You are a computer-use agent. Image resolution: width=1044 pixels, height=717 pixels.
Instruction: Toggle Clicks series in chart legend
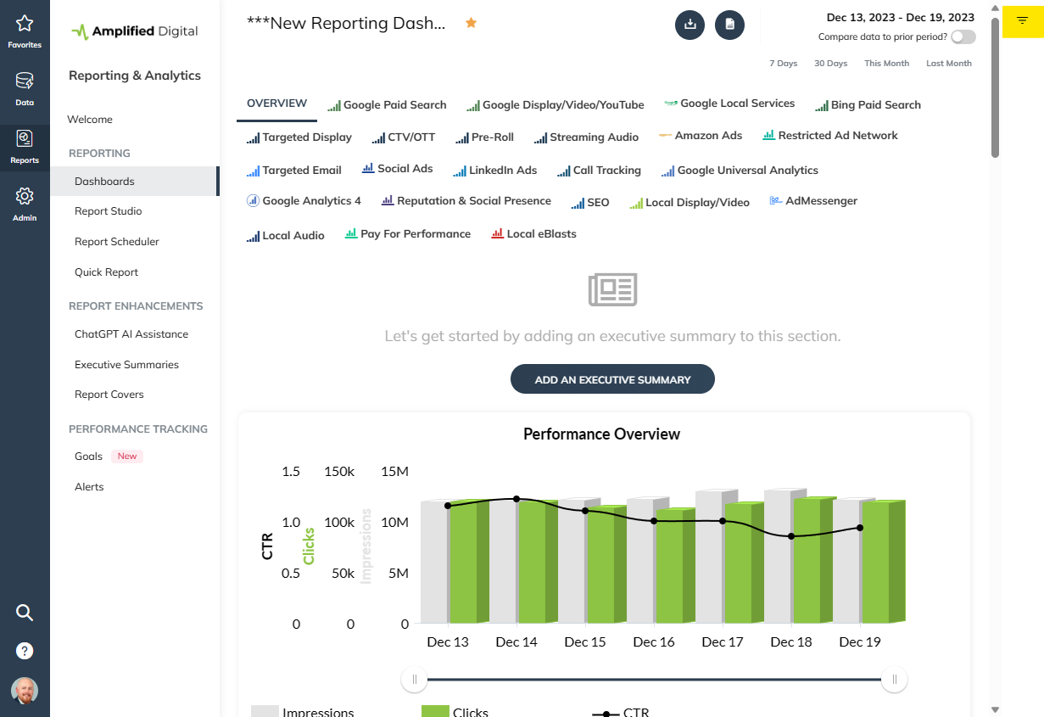pos(455,712)
